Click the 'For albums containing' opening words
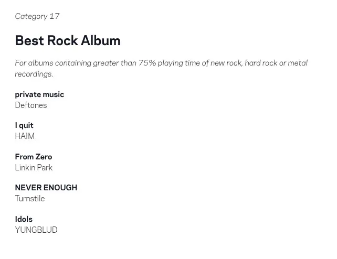The height and width of the screenshot is (259, 337). (x=52, y=63)
